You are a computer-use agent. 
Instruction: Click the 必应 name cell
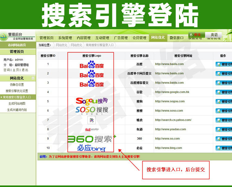coord(140,148)
